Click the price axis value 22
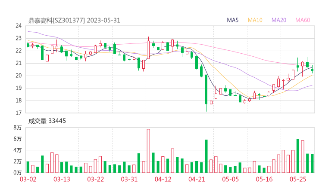This screenshot has width=319, height=189. click(19, 51)
